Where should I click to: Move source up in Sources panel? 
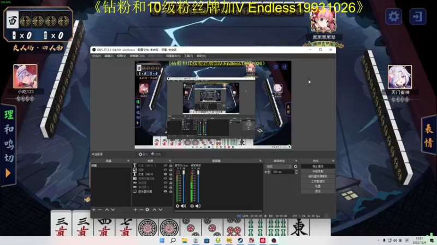coord(155,210)
